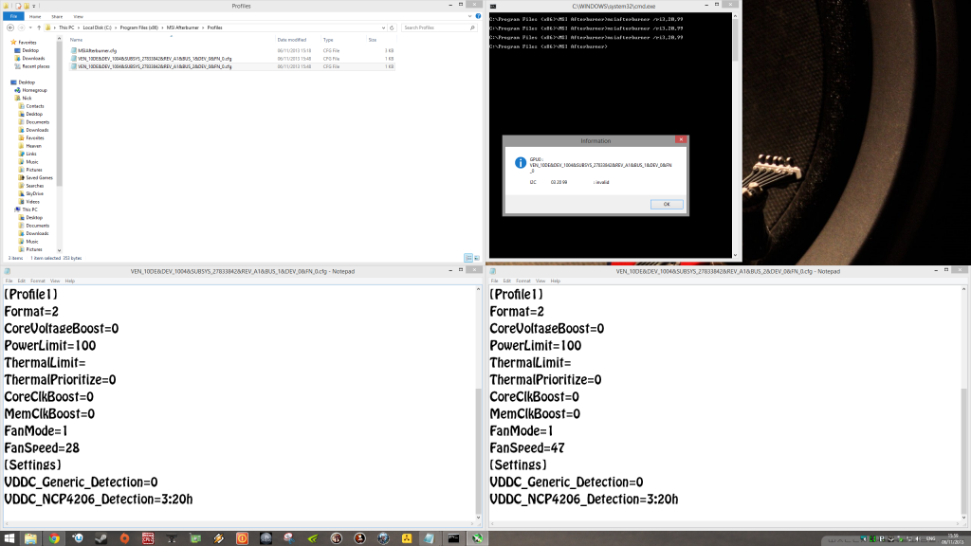Open the File tab in Explorer ribbon
The height and width of the screenshot is (546, 971).
click(x=13, y=17)
